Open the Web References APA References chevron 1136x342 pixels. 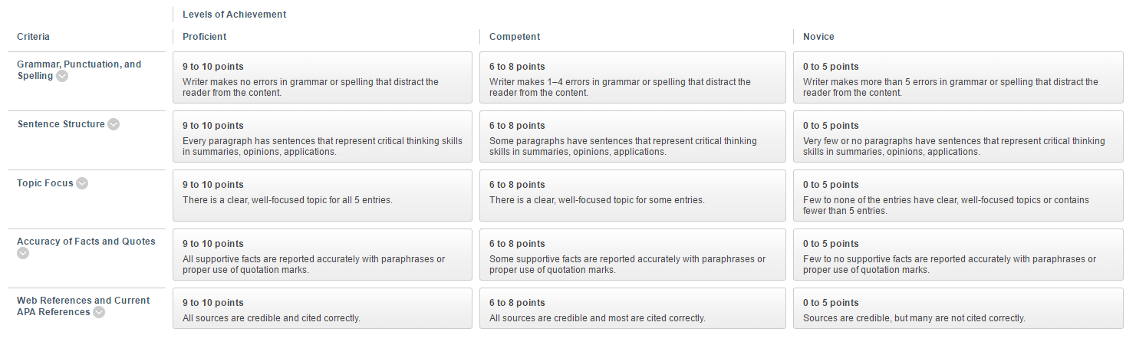pos(99,312)
